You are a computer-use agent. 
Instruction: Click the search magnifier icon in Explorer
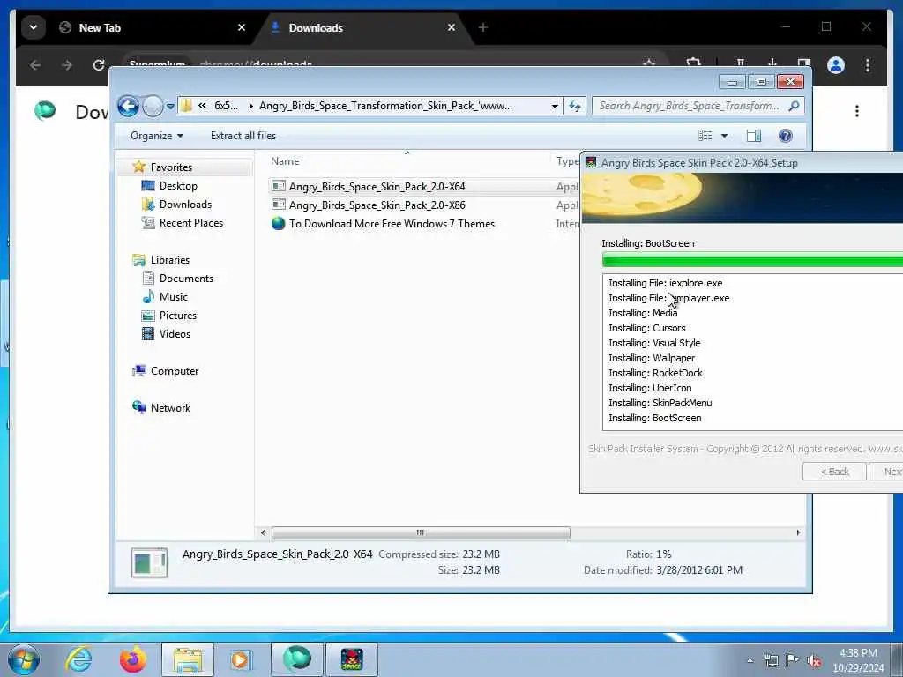[x=795, y=106]
